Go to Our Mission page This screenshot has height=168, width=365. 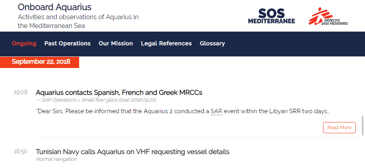pyautogui.click(x=116, y=44)
